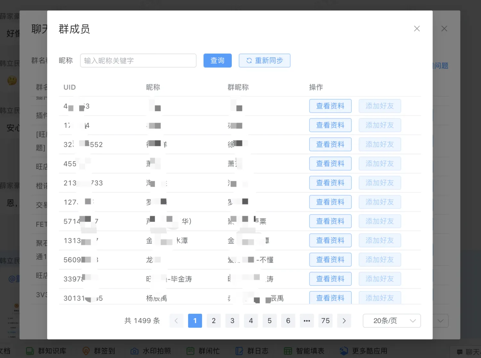This screenshot has width=481, height=358.
Task: Click the 群知识库 book icon
Action: [x=30, y=351]
